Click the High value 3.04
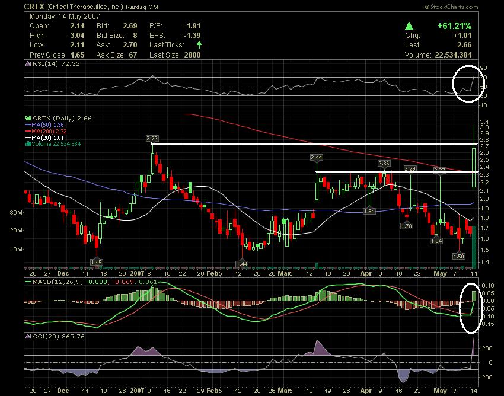 [77, 36]
